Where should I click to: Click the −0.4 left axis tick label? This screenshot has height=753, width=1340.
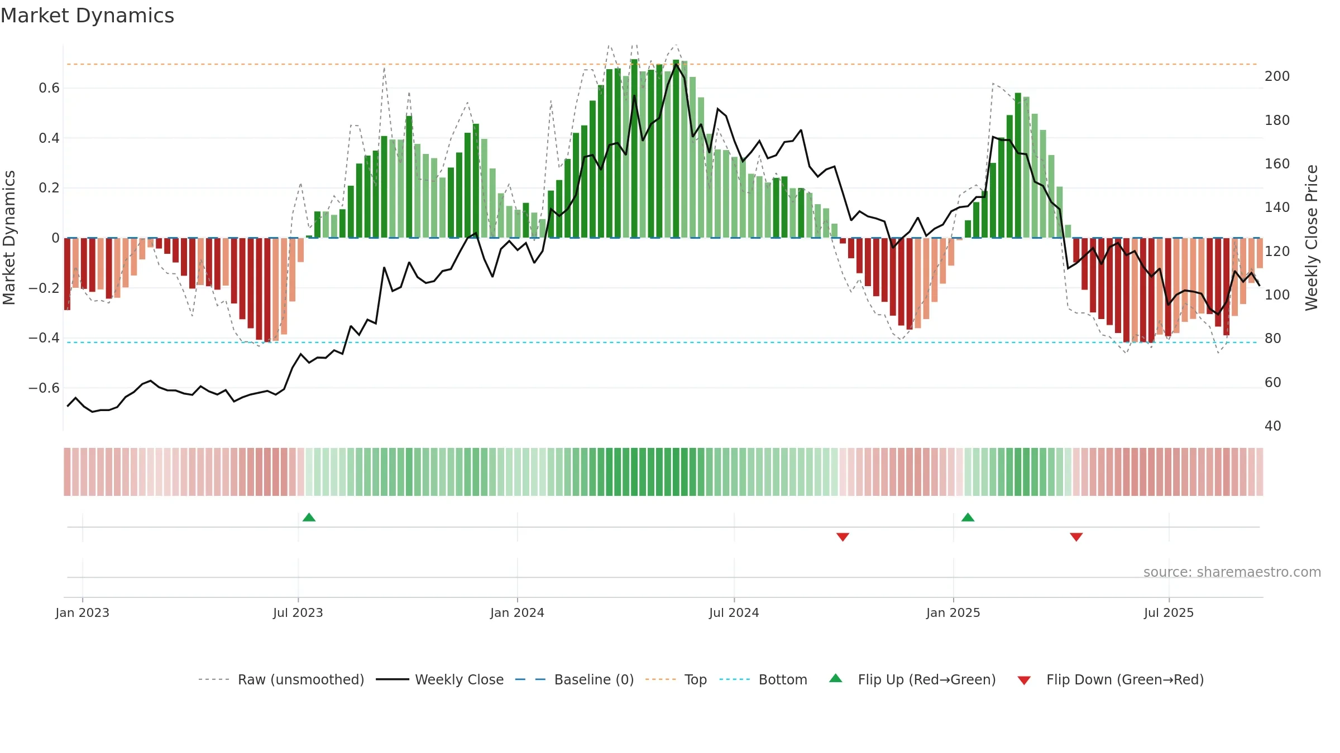[x=44, y=338]
